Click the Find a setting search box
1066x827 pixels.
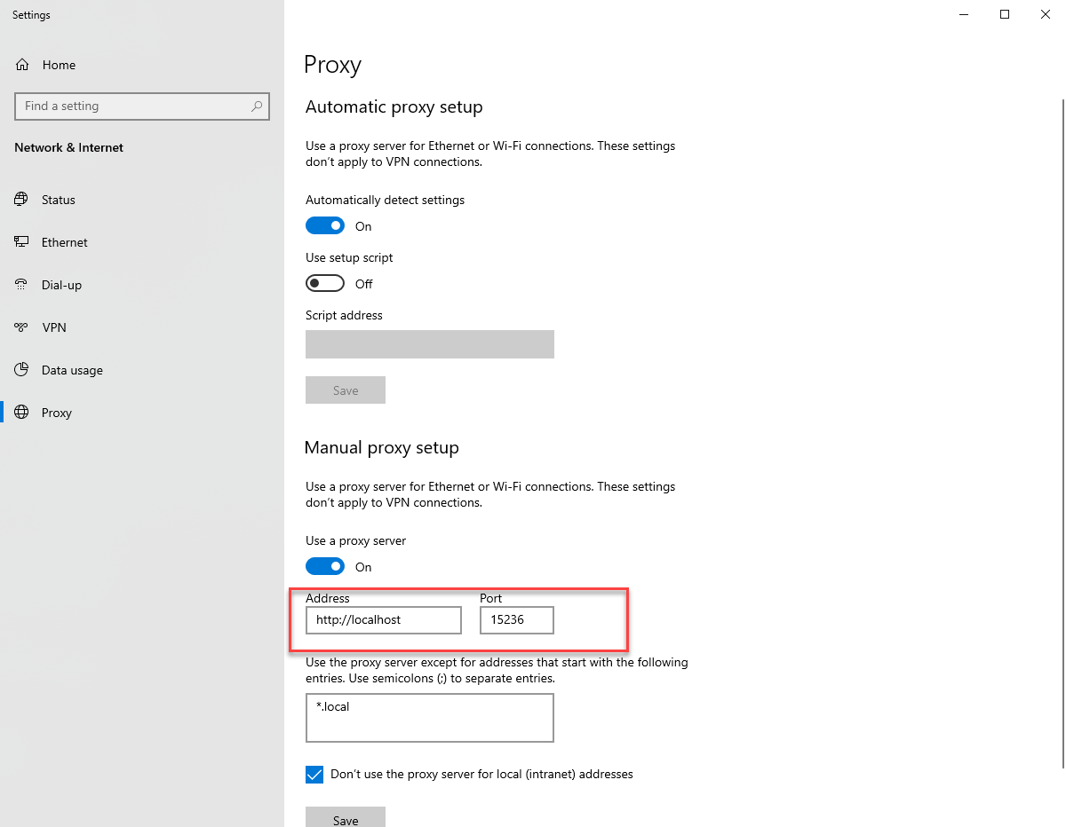point(133,106)
